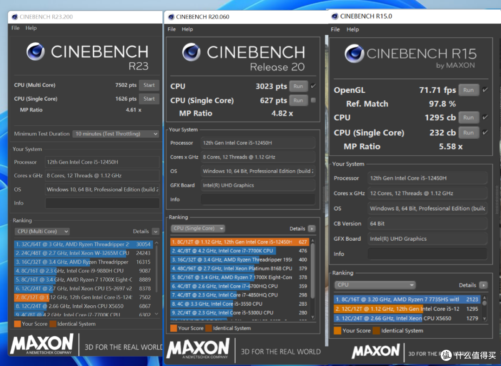The image size is (501, 366).
Task: Start the CPU (Single Core) test in R23
Action: point(149,99)
